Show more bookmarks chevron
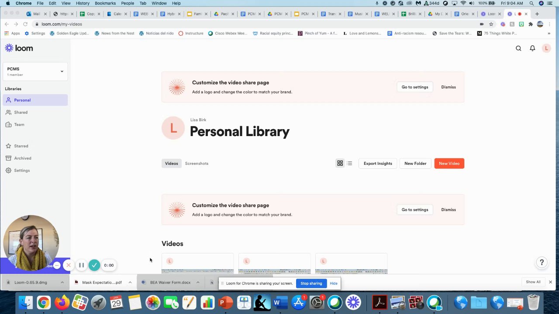The image size is (559, 314). 549,33
